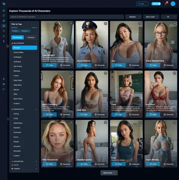Click the Show more button
Image resolution: width=179 pixels, height=180 pixels.
point(109,173)
